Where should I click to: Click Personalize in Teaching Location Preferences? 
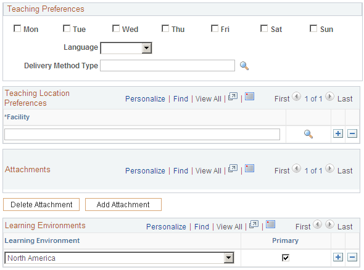click(x=145, y=99)
